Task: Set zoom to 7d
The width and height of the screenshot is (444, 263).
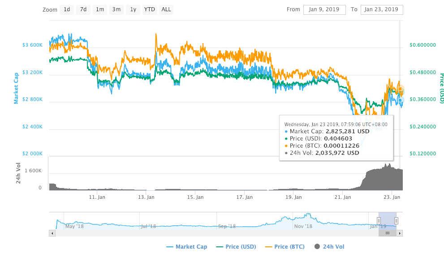Action: [x=83, y=9]
